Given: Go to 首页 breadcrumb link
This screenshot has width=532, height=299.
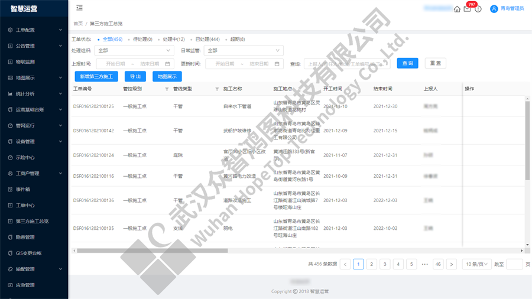Looking at the screenshot, I should tap(78, 24).
